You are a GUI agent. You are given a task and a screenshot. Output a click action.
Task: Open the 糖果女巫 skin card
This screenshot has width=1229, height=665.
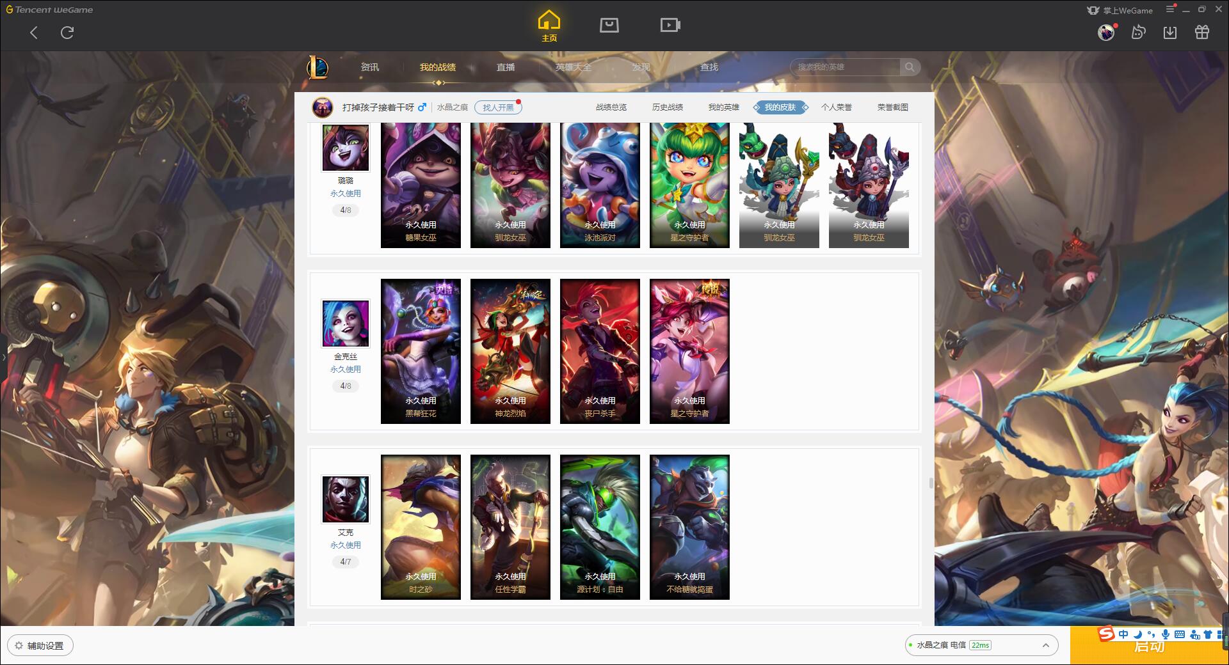[421, 185]
